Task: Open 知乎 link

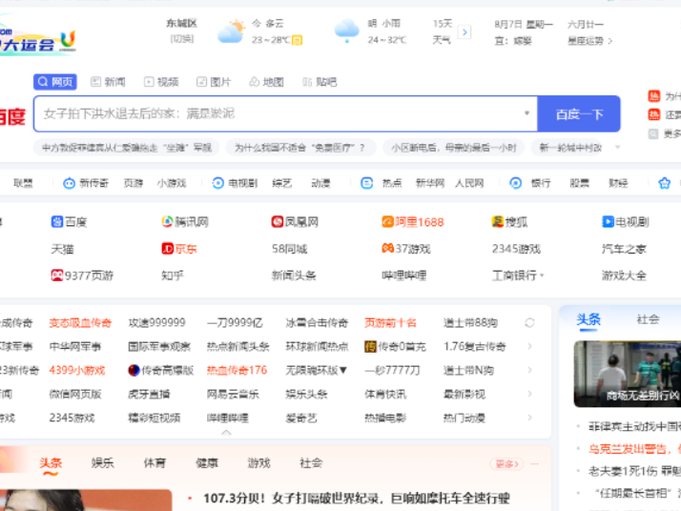Action: [x=173, y=276]
